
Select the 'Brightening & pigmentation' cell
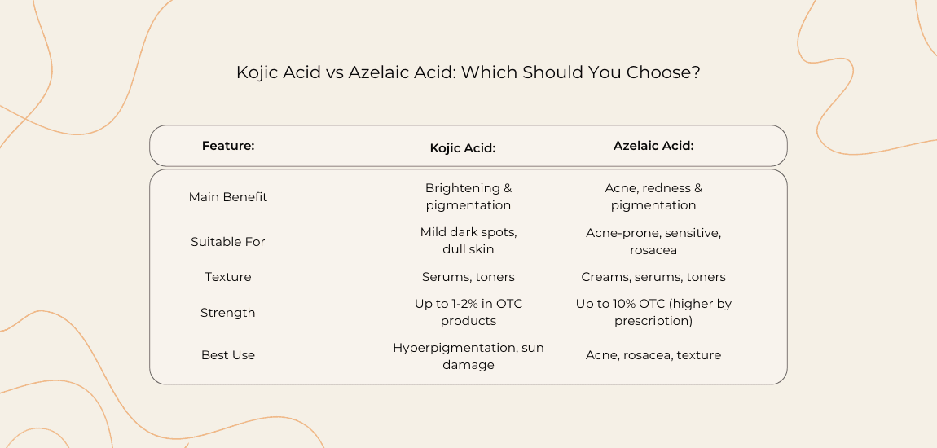click(468, 196)
